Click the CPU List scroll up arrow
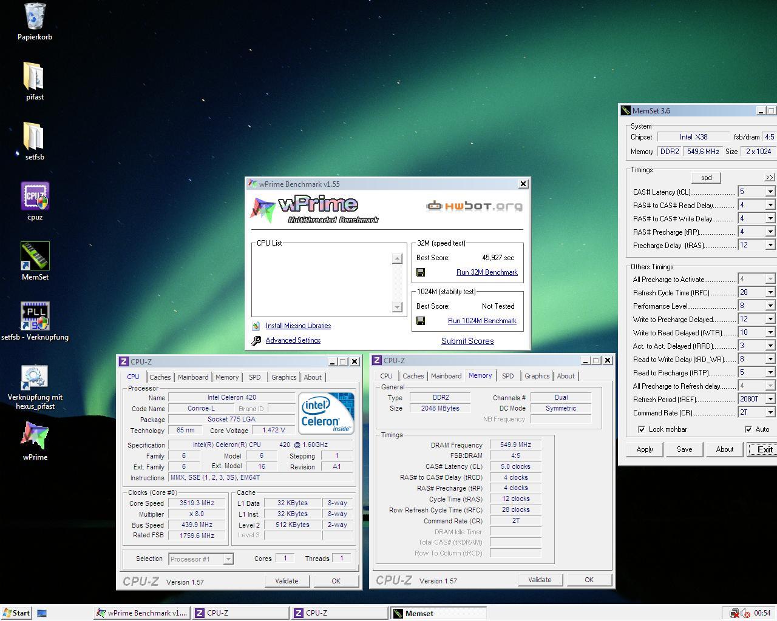This screenshot has height=621, width=777. click(397, 258)
